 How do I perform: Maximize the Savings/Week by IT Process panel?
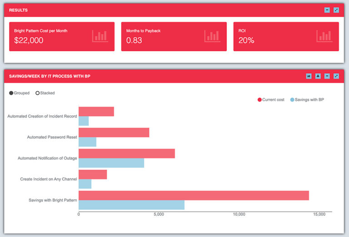coord(336,76)
